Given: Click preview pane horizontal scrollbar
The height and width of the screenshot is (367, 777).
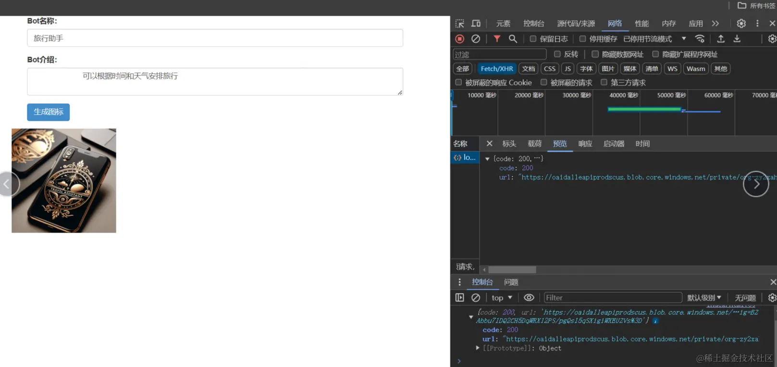Looking at the screenshot, I should coord(512,270).
